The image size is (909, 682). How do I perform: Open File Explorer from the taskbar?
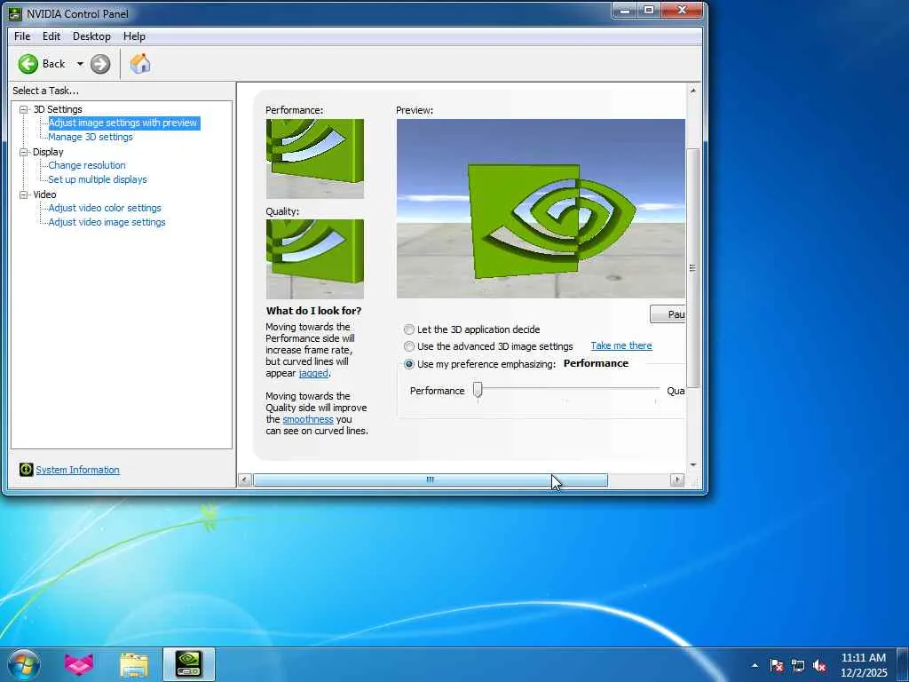[134, 664]
